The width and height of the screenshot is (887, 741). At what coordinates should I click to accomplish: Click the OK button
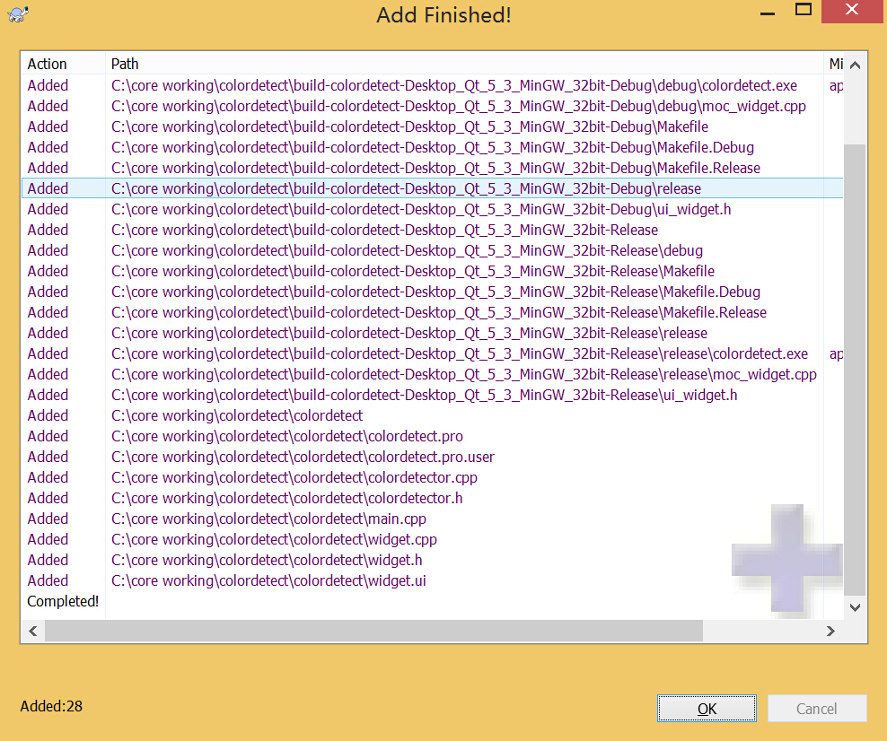click(707, 708)
